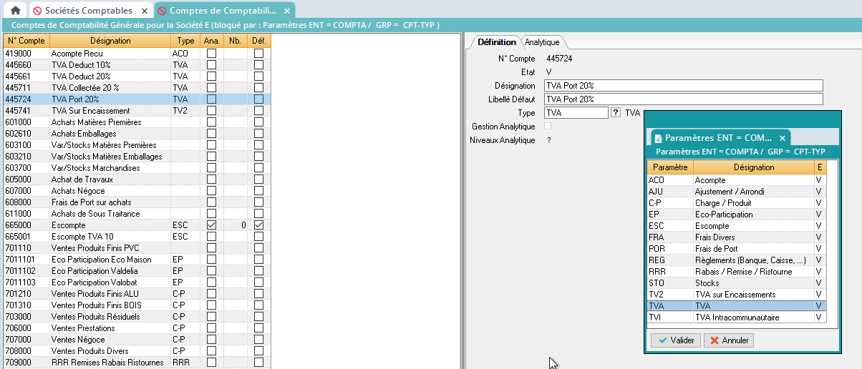Click the document icon in Paramètres popup tab
Viewport: 862px width, 369px height.
(x=657, y=138)
